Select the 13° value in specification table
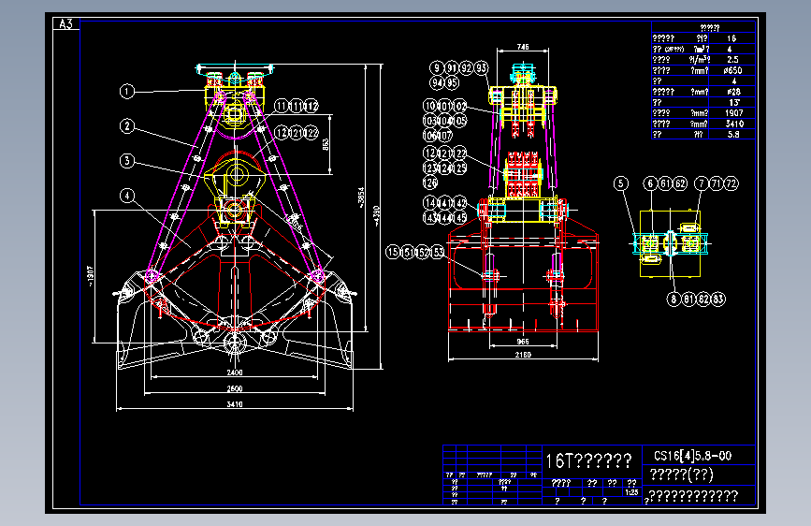 point(733,103)
